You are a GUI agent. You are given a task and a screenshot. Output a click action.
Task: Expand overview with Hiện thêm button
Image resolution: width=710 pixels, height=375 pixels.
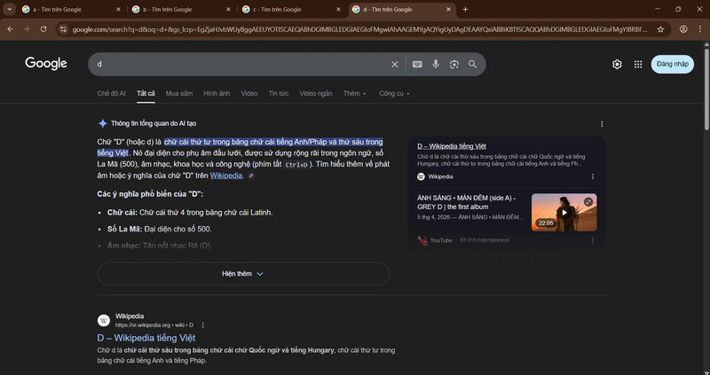(243, 274)
